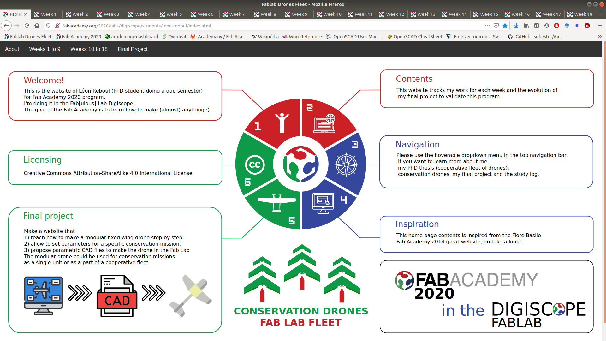Expand the bookmarks overflow chevron
This screenshot has height=341, width=606.
[600, 37]
